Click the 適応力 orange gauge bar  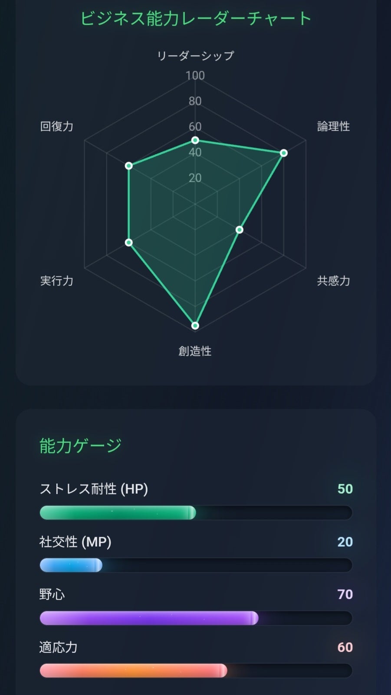(x=133, y=671)
